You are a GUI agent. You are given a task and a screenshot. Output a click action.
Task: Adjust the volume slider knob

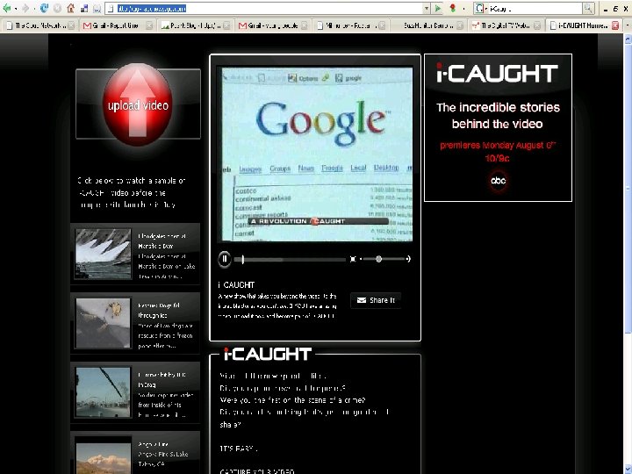(x=378, y=259)
